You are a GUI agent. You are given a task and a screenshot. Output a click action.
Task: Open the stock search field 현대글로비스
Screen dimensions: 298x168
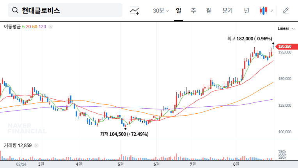[x=65, y=10]
